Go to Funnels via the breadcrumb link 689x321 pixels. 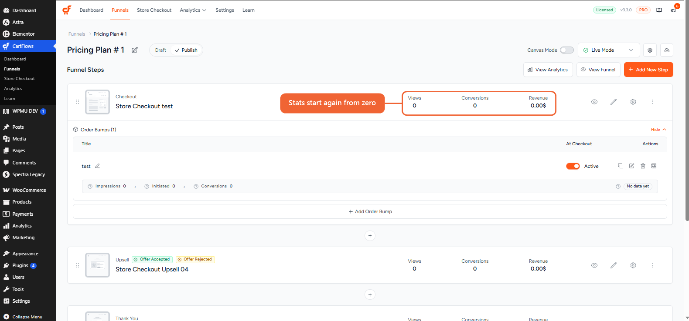tap(77, 34)
